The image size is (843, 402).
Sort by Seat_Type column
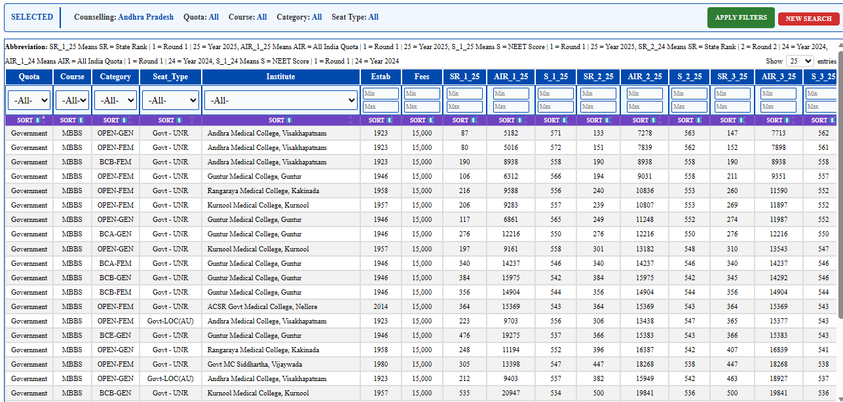170,120
